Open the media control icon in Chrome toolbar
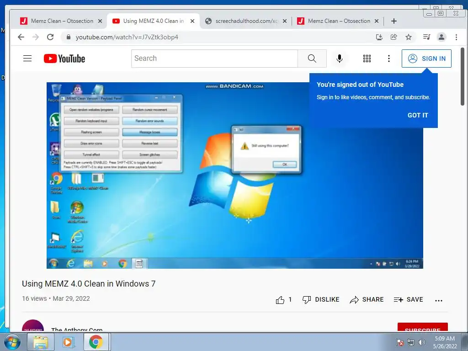 point(426,37)
